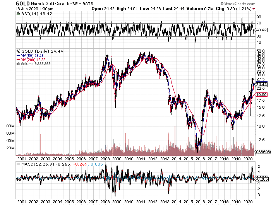
Task: Click the 'Low 24.26' quote value
Action: 150,9
